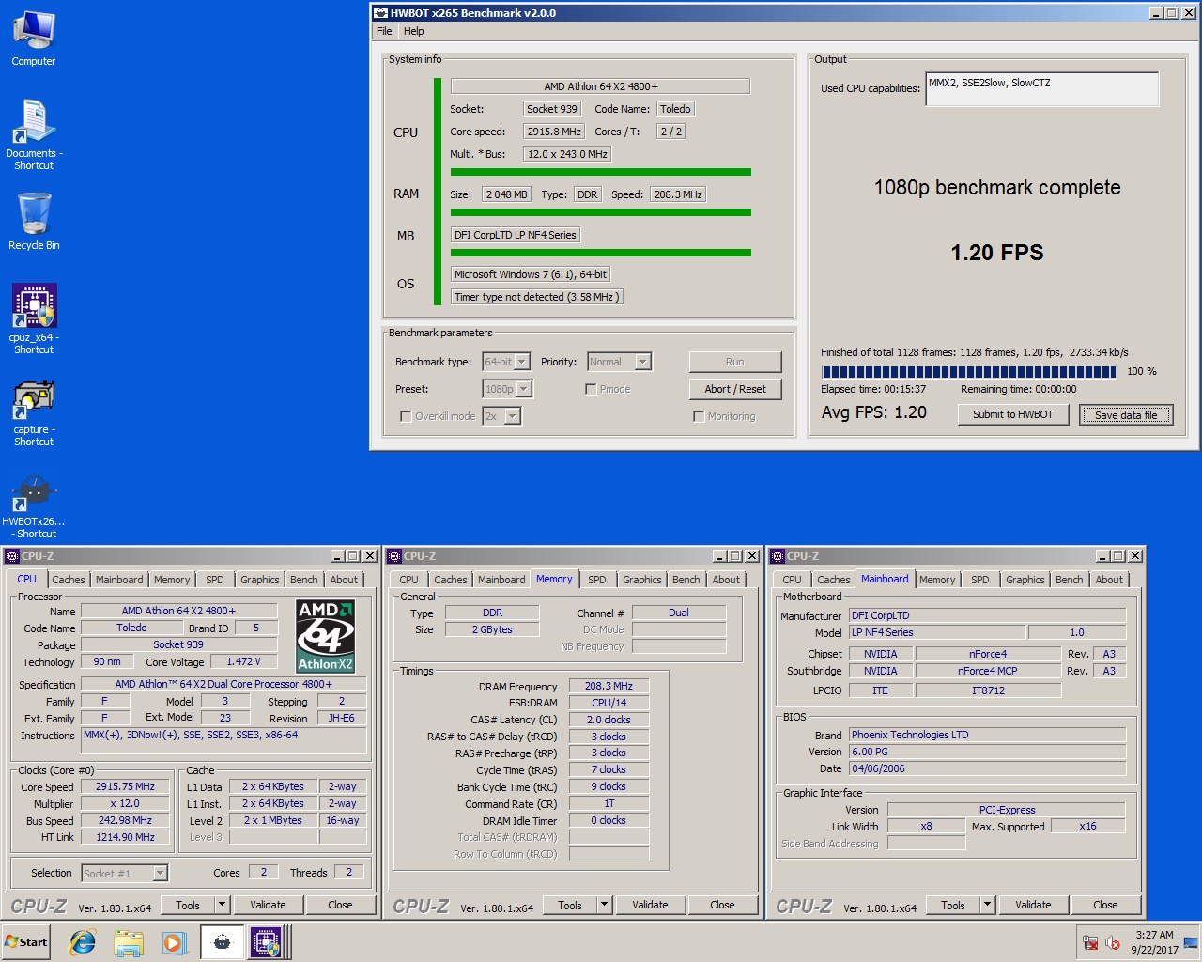Click the Show desktop tray icon

tap(1191, 942)
